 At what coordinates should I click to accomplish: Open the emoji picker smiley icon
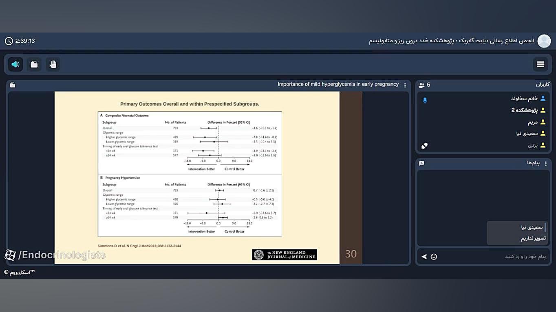434,257
